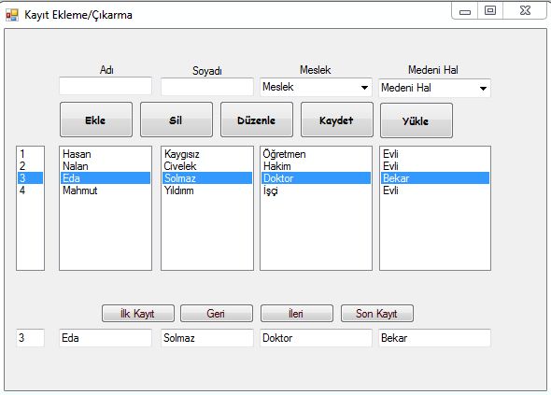Focus the Soyadı text field
Viewport: 551px width, 395px height.
click(x=207, y=87)
